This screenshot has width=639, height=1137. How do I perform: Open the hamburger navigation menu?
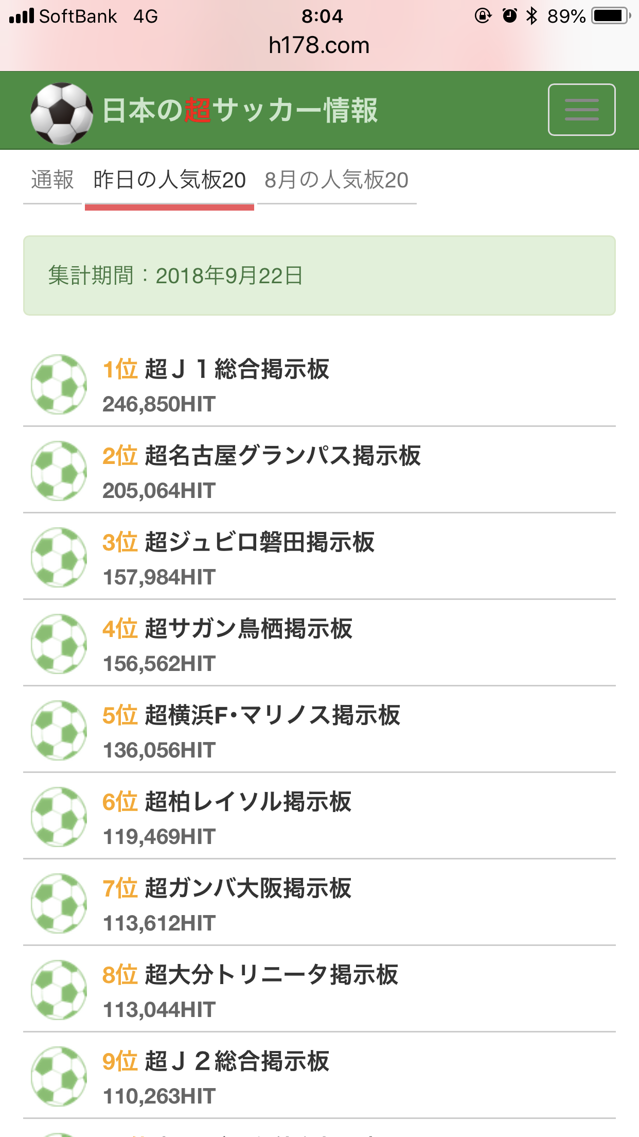(x=581, y=110)
